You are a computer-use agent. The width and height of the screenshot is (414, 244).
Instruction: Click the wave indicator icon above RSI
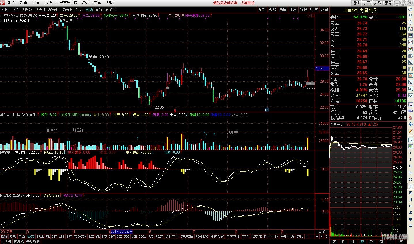[411, 104]
